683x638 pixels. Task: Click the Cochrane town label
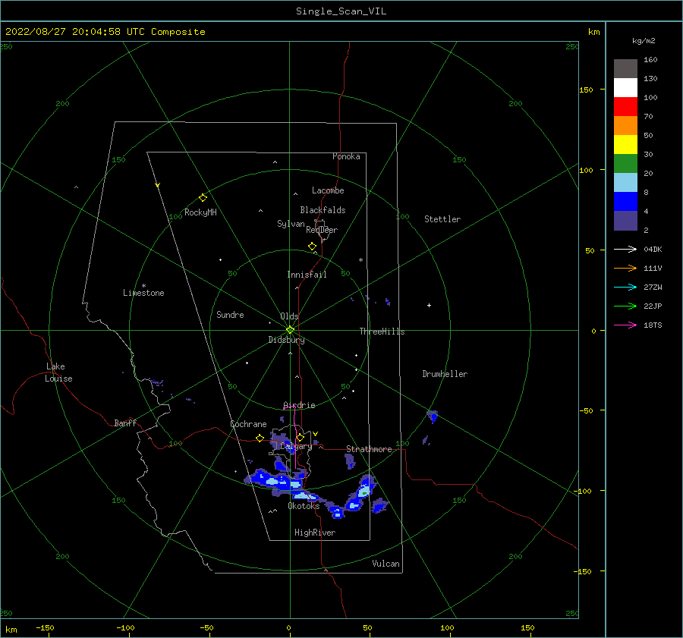click(x=248, y=424)
